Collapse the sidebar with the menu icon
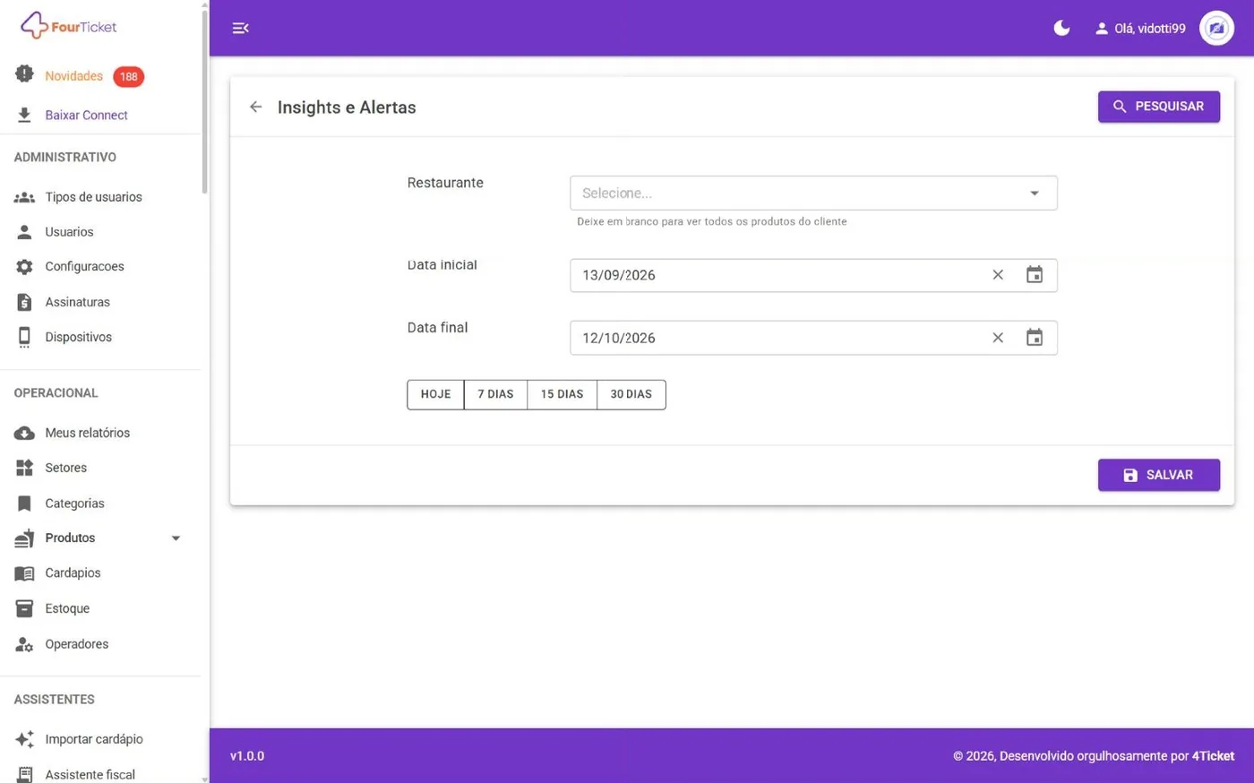 click(240, 28)
